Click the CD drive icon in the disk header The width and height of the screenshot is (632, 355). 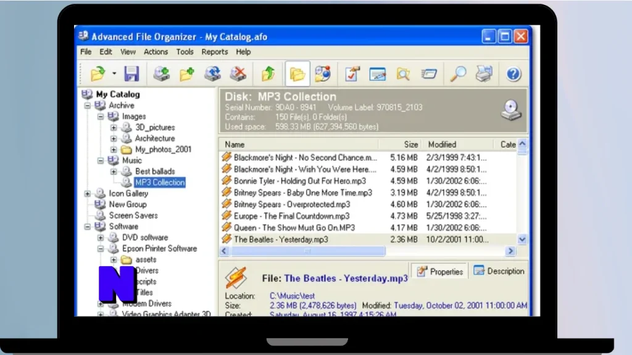511,110
